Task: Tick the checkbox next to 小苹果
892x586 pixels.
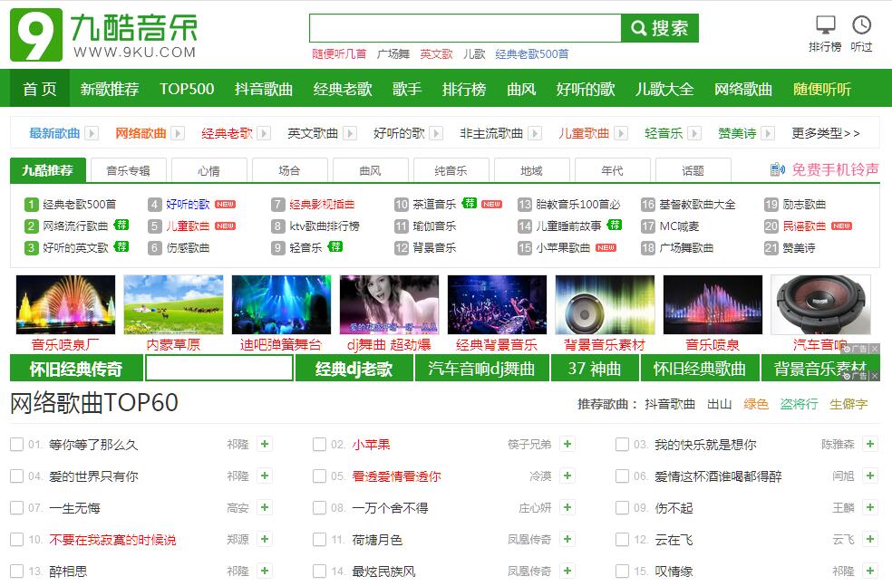Action: [x=319, y=444]
